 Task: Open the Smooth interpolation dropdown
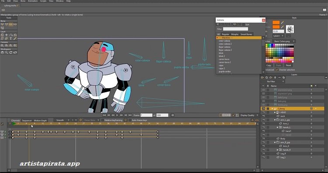[x=62, y=120]
